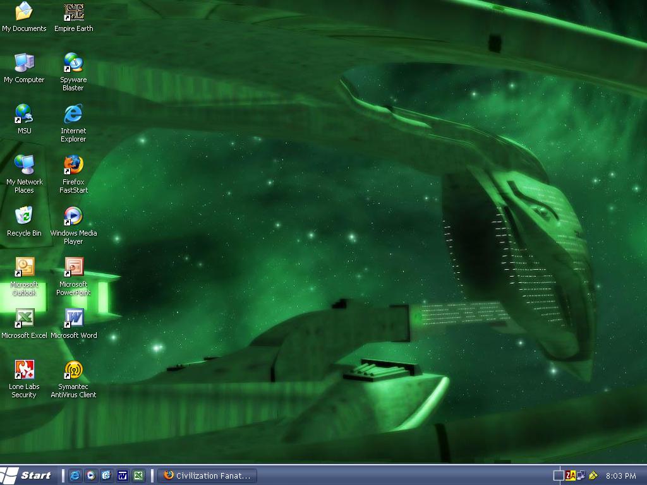The width and height of the screenshot is (647, 485).
Task: Launch Media Player from Quick Launch
Action: (x=91, y=476)
